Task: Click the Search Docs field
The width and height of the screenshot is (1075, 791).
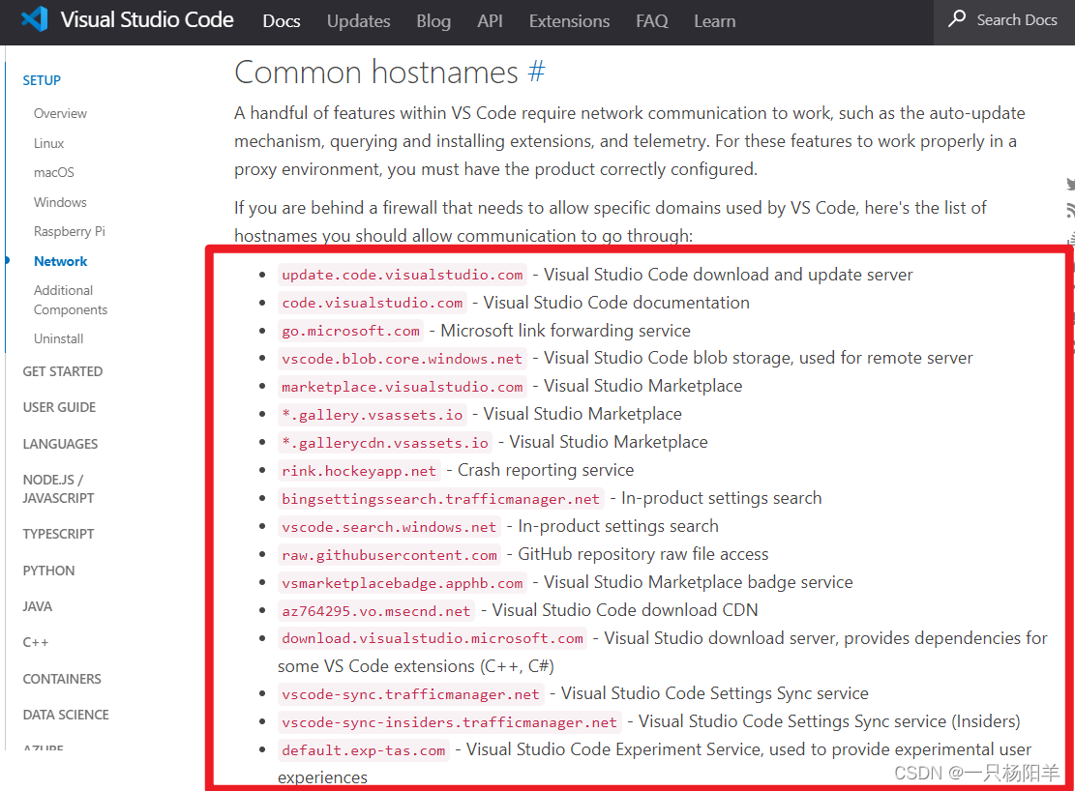Action: tap(1004, 20)
